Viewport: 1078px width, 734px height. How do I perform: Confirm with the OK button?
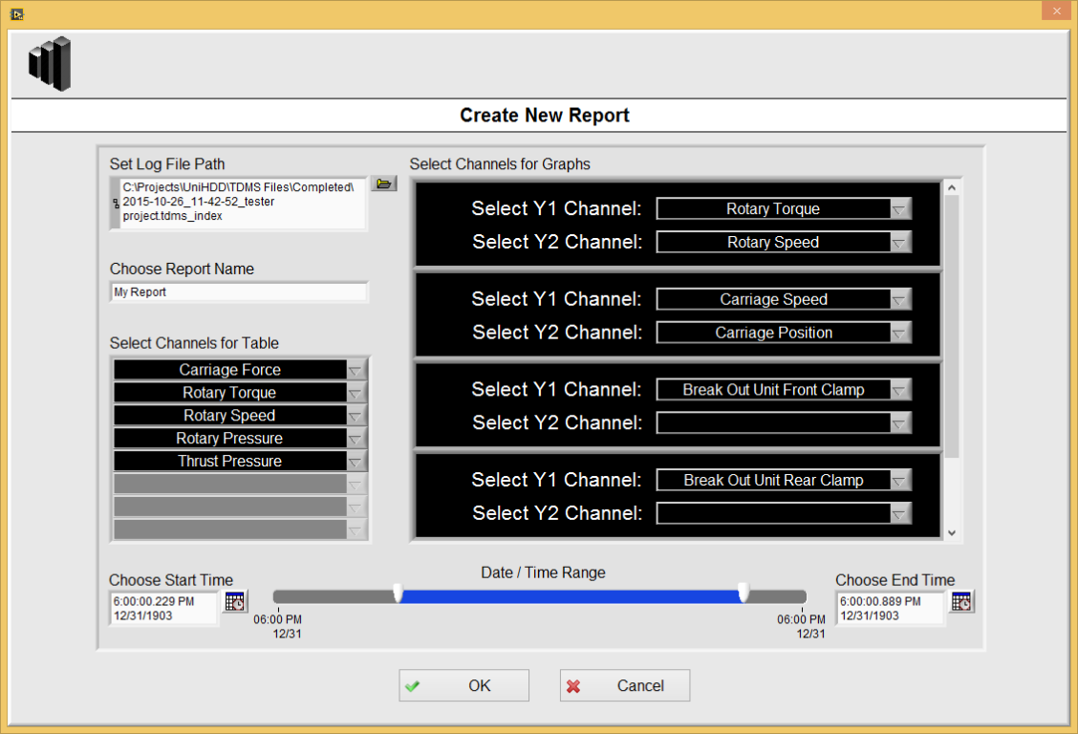(464, 685)
